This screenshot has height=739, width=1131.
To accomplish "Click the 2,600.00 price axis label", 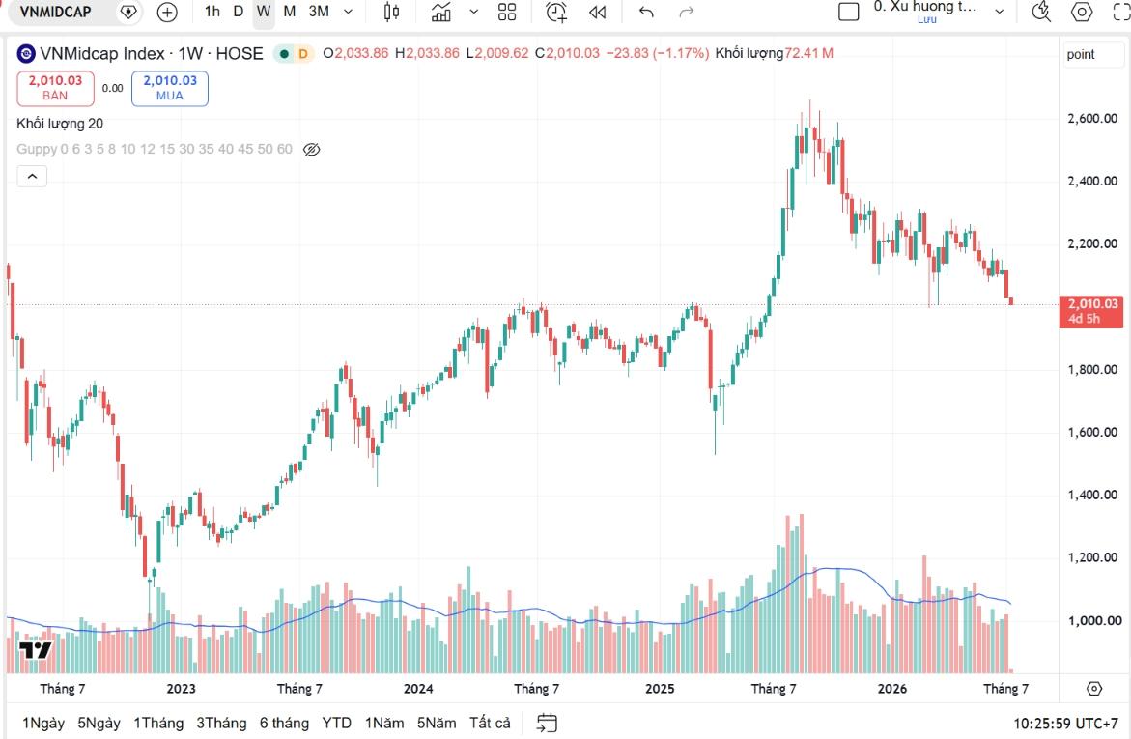I will click(x=1092, y=119).
